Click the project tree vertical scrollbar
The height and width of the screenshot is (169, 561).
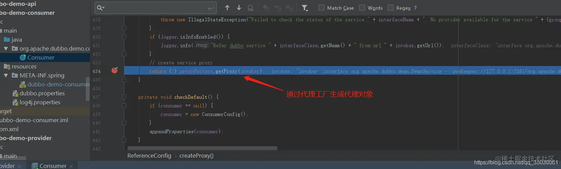[x=88, y=89]
